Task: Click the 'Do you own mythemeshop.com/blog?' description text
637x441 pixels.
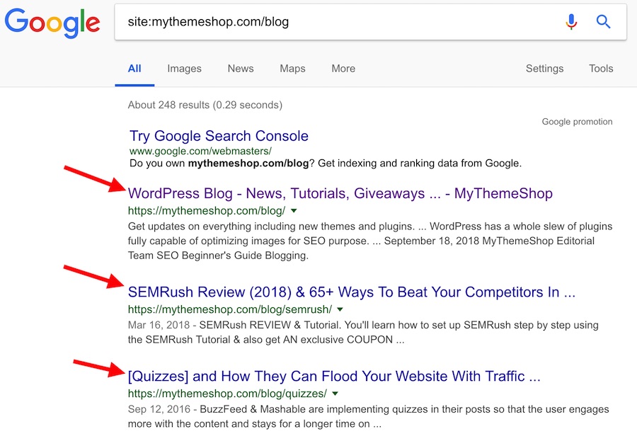Action: (x=326, y=164)
